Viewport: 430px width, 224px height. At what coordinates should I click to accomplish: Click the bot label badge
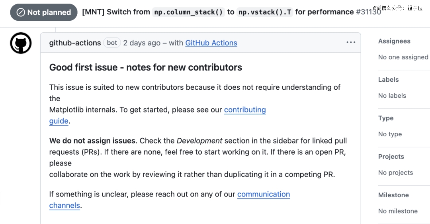click(x=112, y=43)
